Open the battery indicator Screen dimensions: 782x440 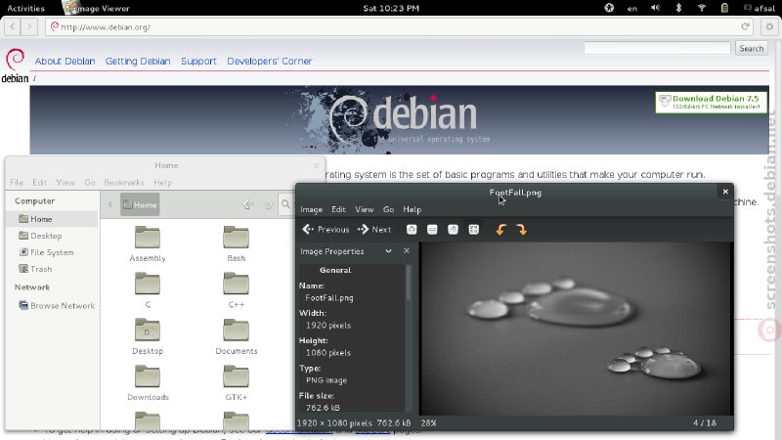point(724,8)
